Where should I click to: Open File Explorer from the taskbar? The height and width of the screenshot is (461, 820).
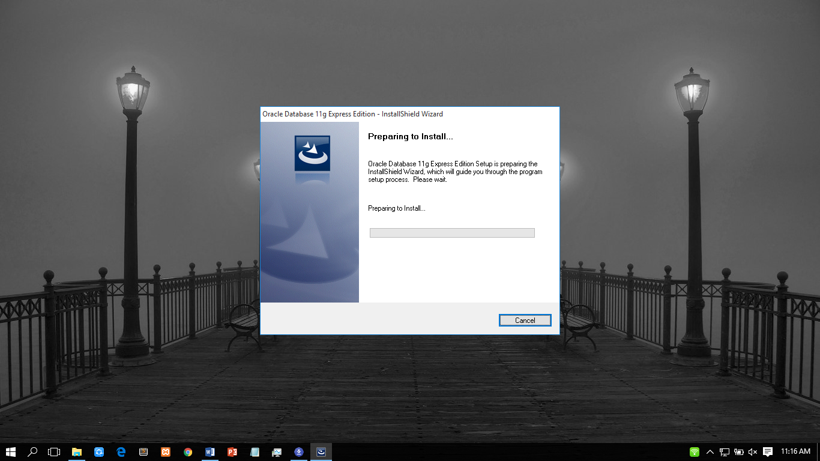(77, 452)
